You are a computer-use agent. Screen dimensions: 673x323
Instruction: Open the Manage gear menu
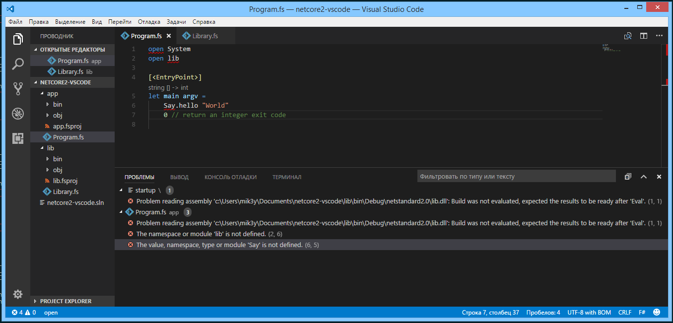pyautogui.click(x=18, y=294)
